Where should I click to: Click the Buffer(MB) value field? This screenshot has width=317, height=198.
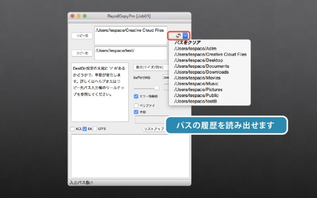coord(166,78)
